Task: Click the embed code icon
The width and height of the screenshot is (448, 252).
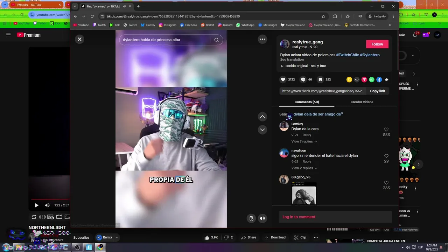Action: click(x=357, y=80)
